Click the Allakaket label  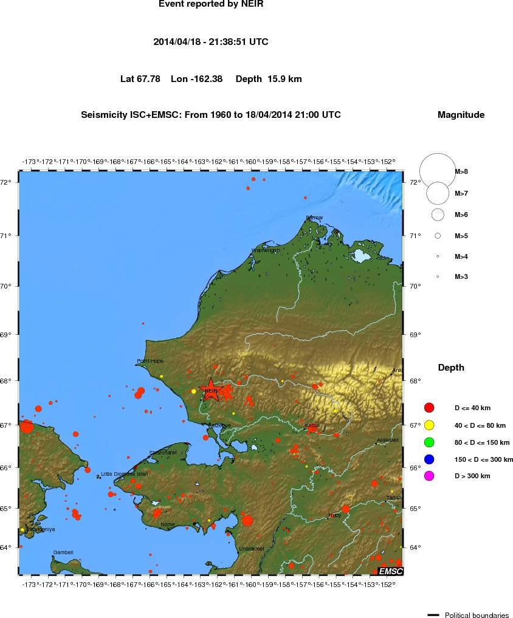tap(388, 440)
